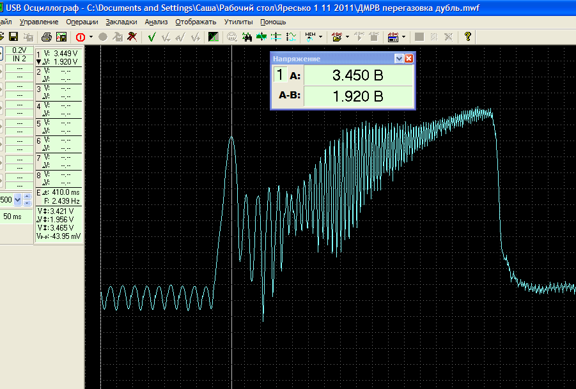This screenshot has height=389, width=576.
Task: Click the save-waveform-image icon beside the printer
Action: click(x=61, y=36)
